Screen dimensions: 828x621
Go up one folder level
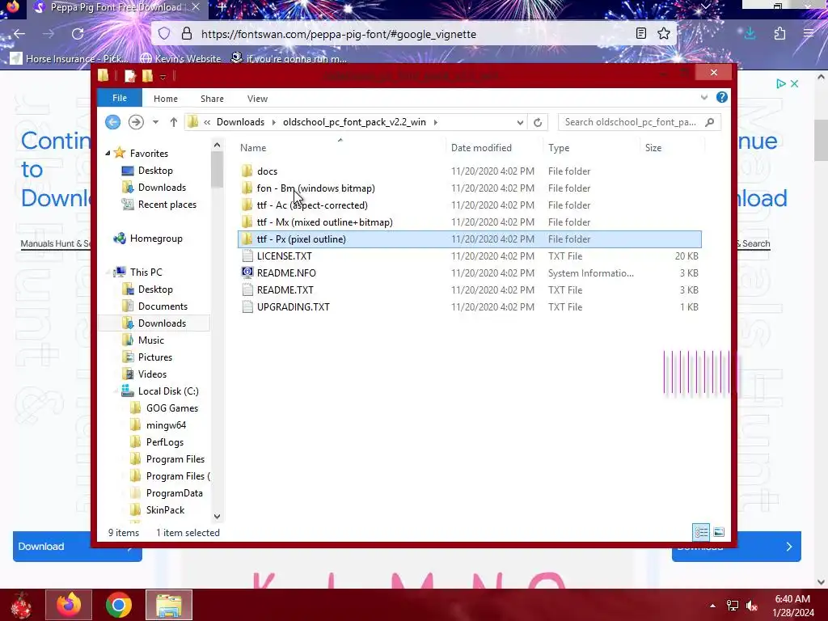[173, 122]
